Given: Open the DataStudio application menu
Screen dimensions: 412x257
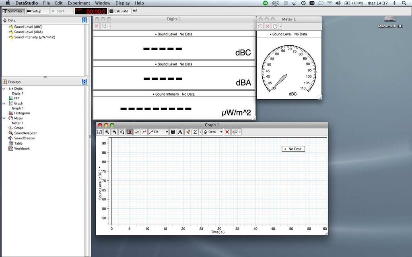Looking at the screenshot, I should [27, 3].
